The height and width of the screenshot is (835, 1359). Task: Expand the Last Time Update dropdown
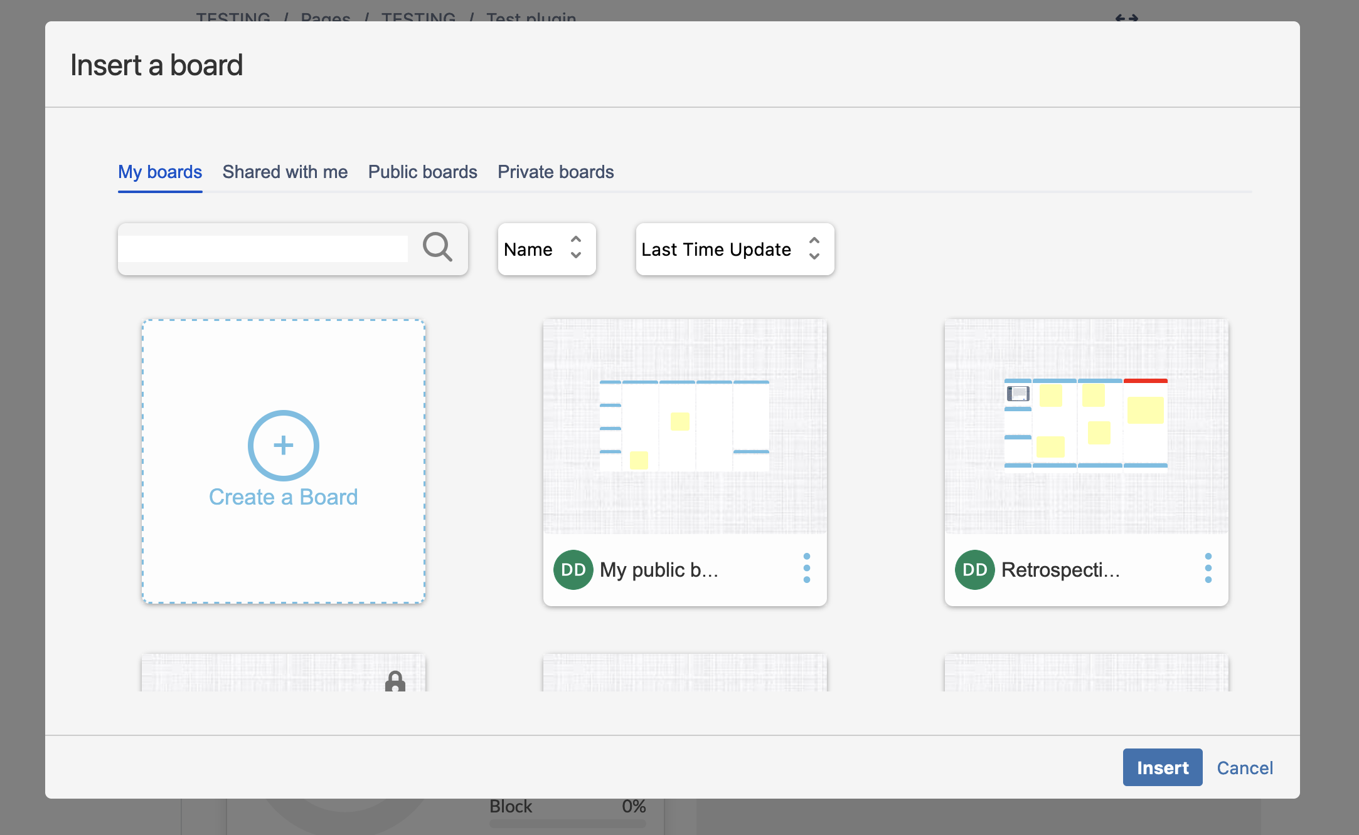click(735, 249)
